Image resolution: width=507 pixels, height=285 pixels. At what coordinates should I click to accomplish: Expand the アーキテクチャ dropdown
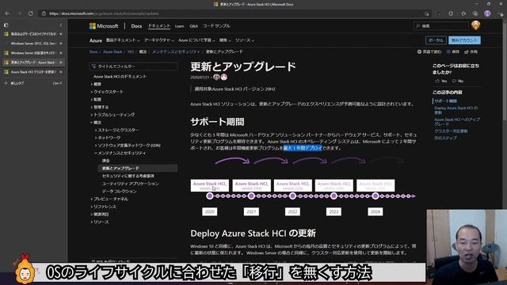point(159,40)
